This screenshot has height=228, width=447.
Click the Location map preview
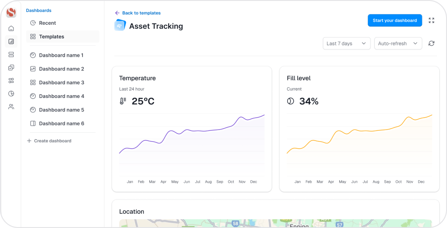pyautogui.click(x=275, y=223)
